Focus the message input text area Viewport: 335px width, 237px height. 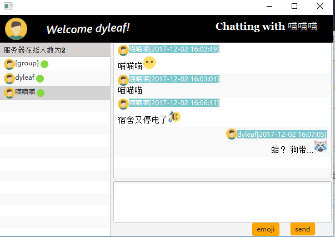[x=222, y=202]
